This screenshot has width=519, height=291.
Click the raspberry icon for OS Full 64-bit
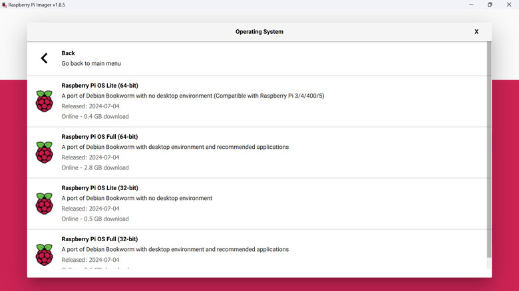pos(44,152)
